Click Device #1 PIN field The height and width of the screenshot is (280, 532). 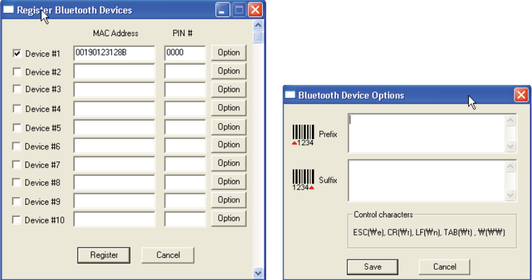click(x=185, y=53)
